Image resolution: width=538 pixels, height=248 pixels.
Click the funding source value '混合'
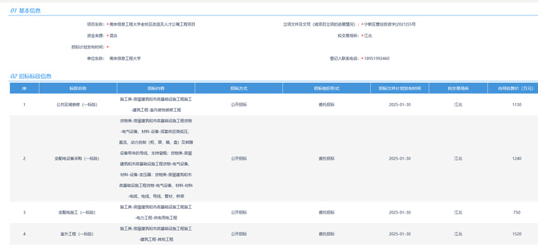coord(113,36)
